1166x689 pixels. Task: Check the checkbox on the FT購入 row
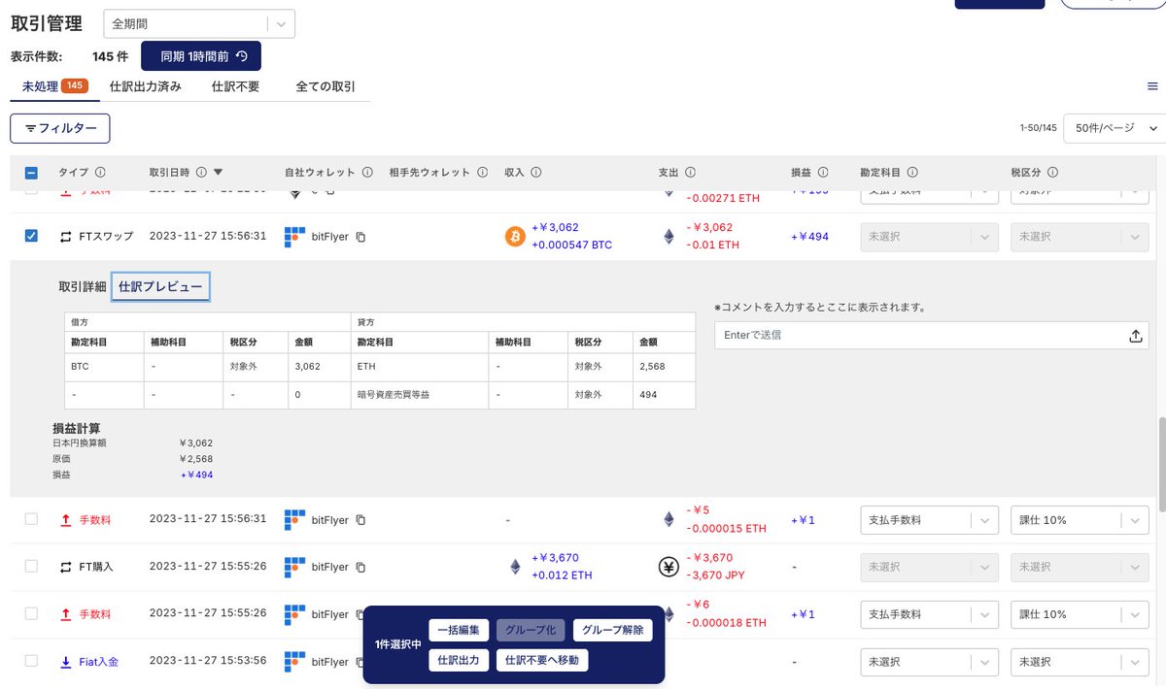[x=30, y=567]
